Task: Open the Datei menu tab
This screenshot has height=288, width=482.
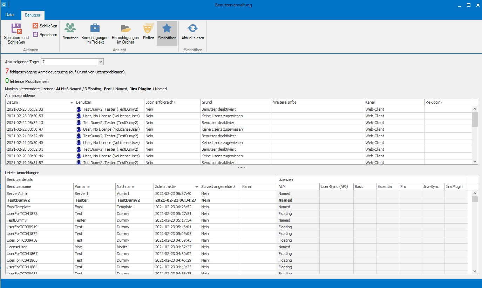Action: tap(10, 15)
